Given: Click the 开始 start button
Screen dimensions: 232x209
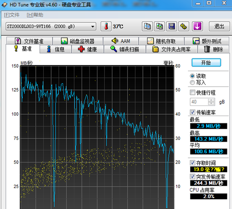Looking at the screenshot, I should (206, 63).
